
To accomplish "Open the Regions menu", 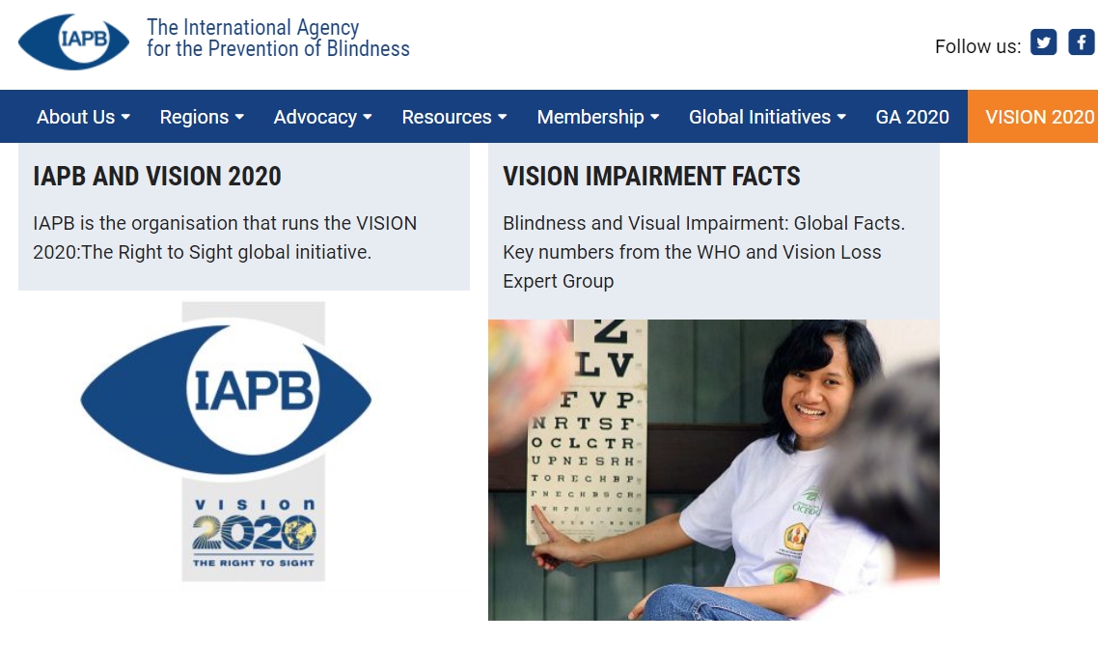I will point(202,117).
